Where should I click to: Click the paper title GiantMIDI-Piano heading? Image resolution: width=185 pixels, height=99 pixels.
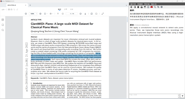(62, 25)
